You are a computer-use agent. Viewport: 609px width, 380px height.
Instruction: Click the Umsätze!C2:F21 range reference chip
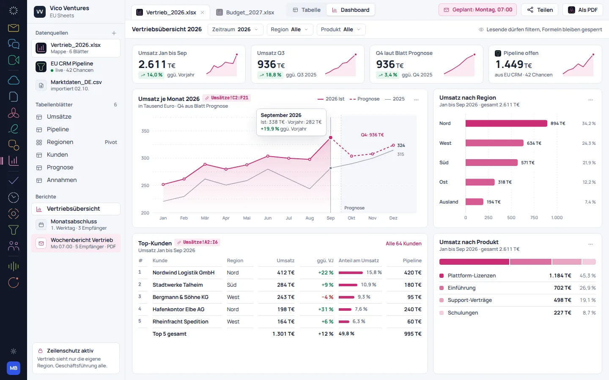(226, 98)
